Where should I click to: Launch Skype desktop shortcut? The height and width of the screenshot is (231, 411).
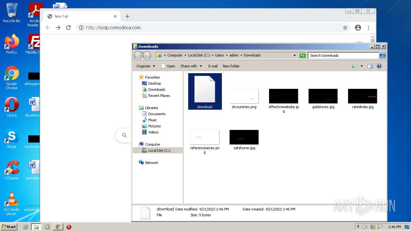(12, 139)
